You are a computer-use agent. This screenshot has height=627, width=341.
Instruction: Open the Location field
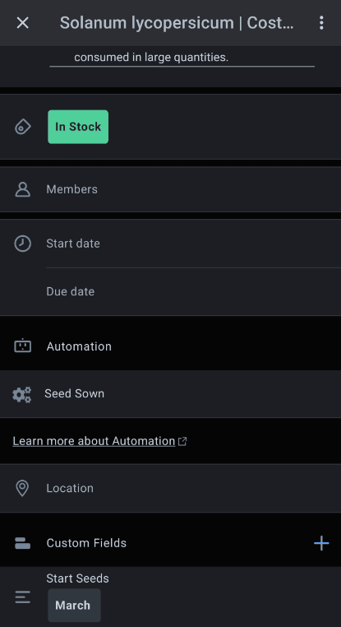(171, 488)
